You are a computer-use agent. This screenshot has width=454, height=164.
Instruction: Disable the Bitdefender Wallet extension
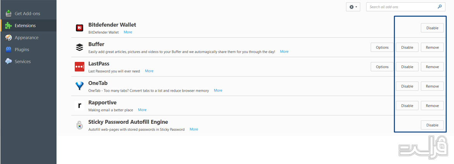[x=432, y=28]
